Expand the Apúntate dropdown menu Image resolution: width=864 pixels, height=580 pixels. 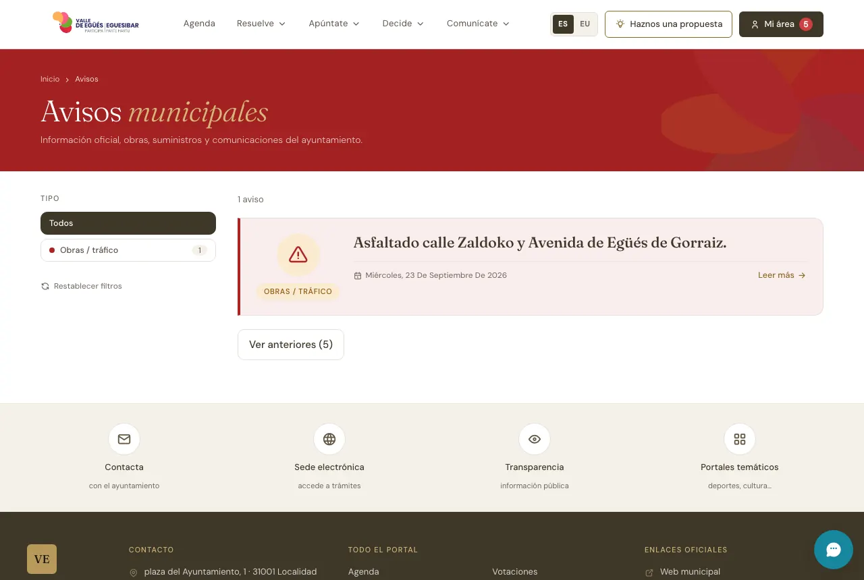(334, 24)
